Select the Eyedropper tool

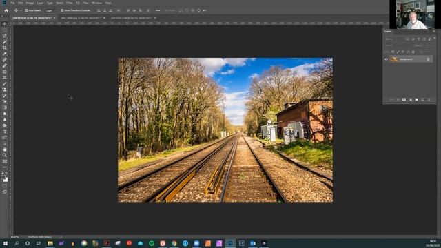[5, 54]
